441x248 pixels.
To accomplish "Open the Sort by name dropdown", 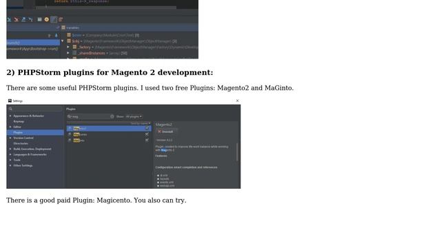I will (140, 123).
